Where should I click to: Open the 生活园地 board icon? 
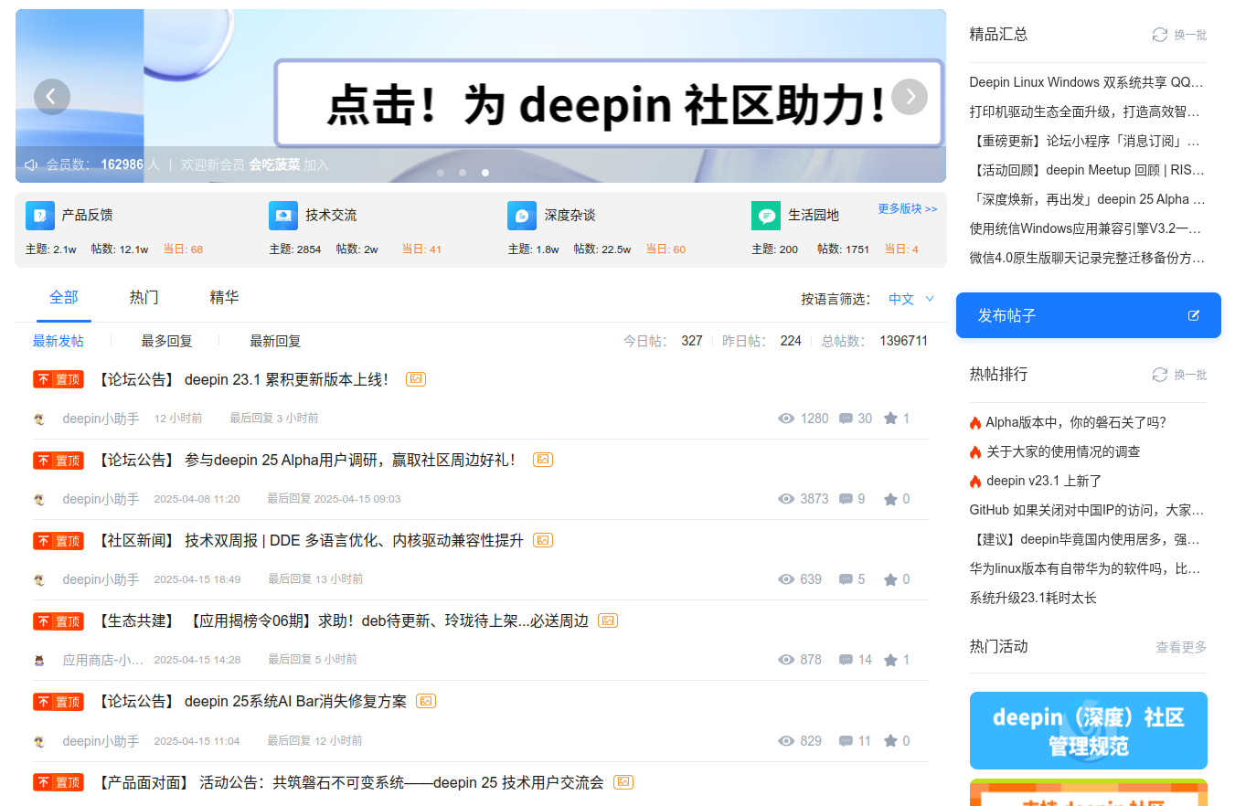pyautogui.click(x=766, y=216)
